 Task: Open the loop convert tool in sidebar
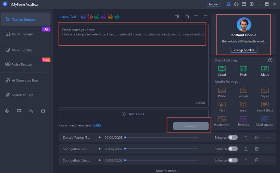pos(19,111)
